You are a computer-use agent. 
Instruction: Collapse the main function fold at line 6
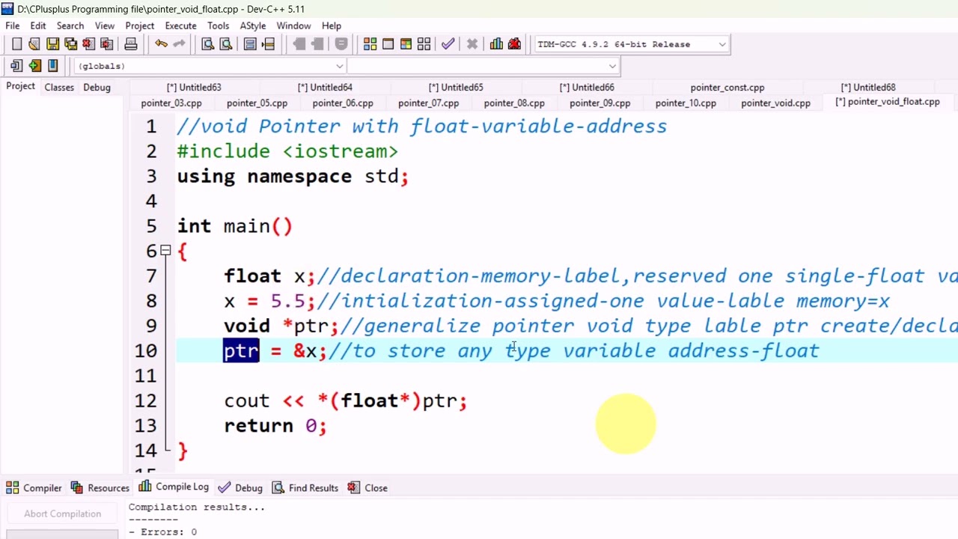165,251
